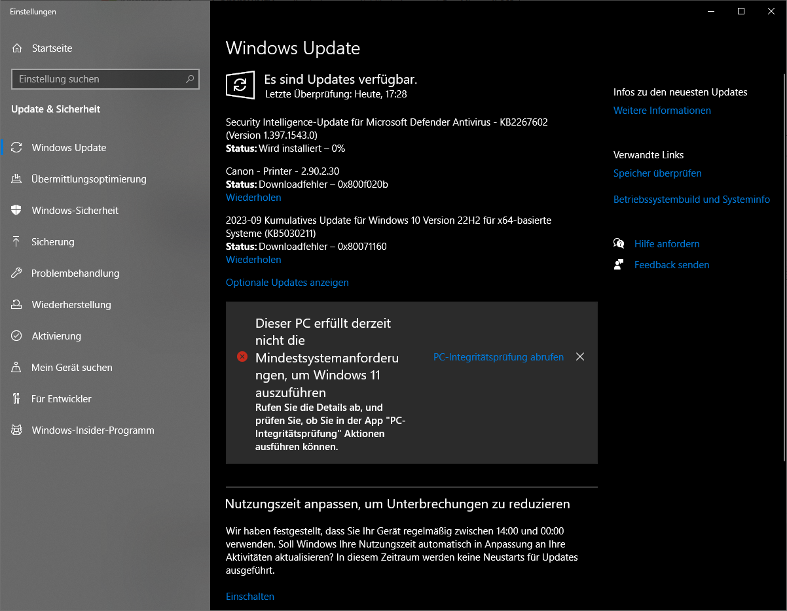Dismiss the Windows 11 requirements banner
The width and height of the screenshot is (787, 611).
(580, 357)
